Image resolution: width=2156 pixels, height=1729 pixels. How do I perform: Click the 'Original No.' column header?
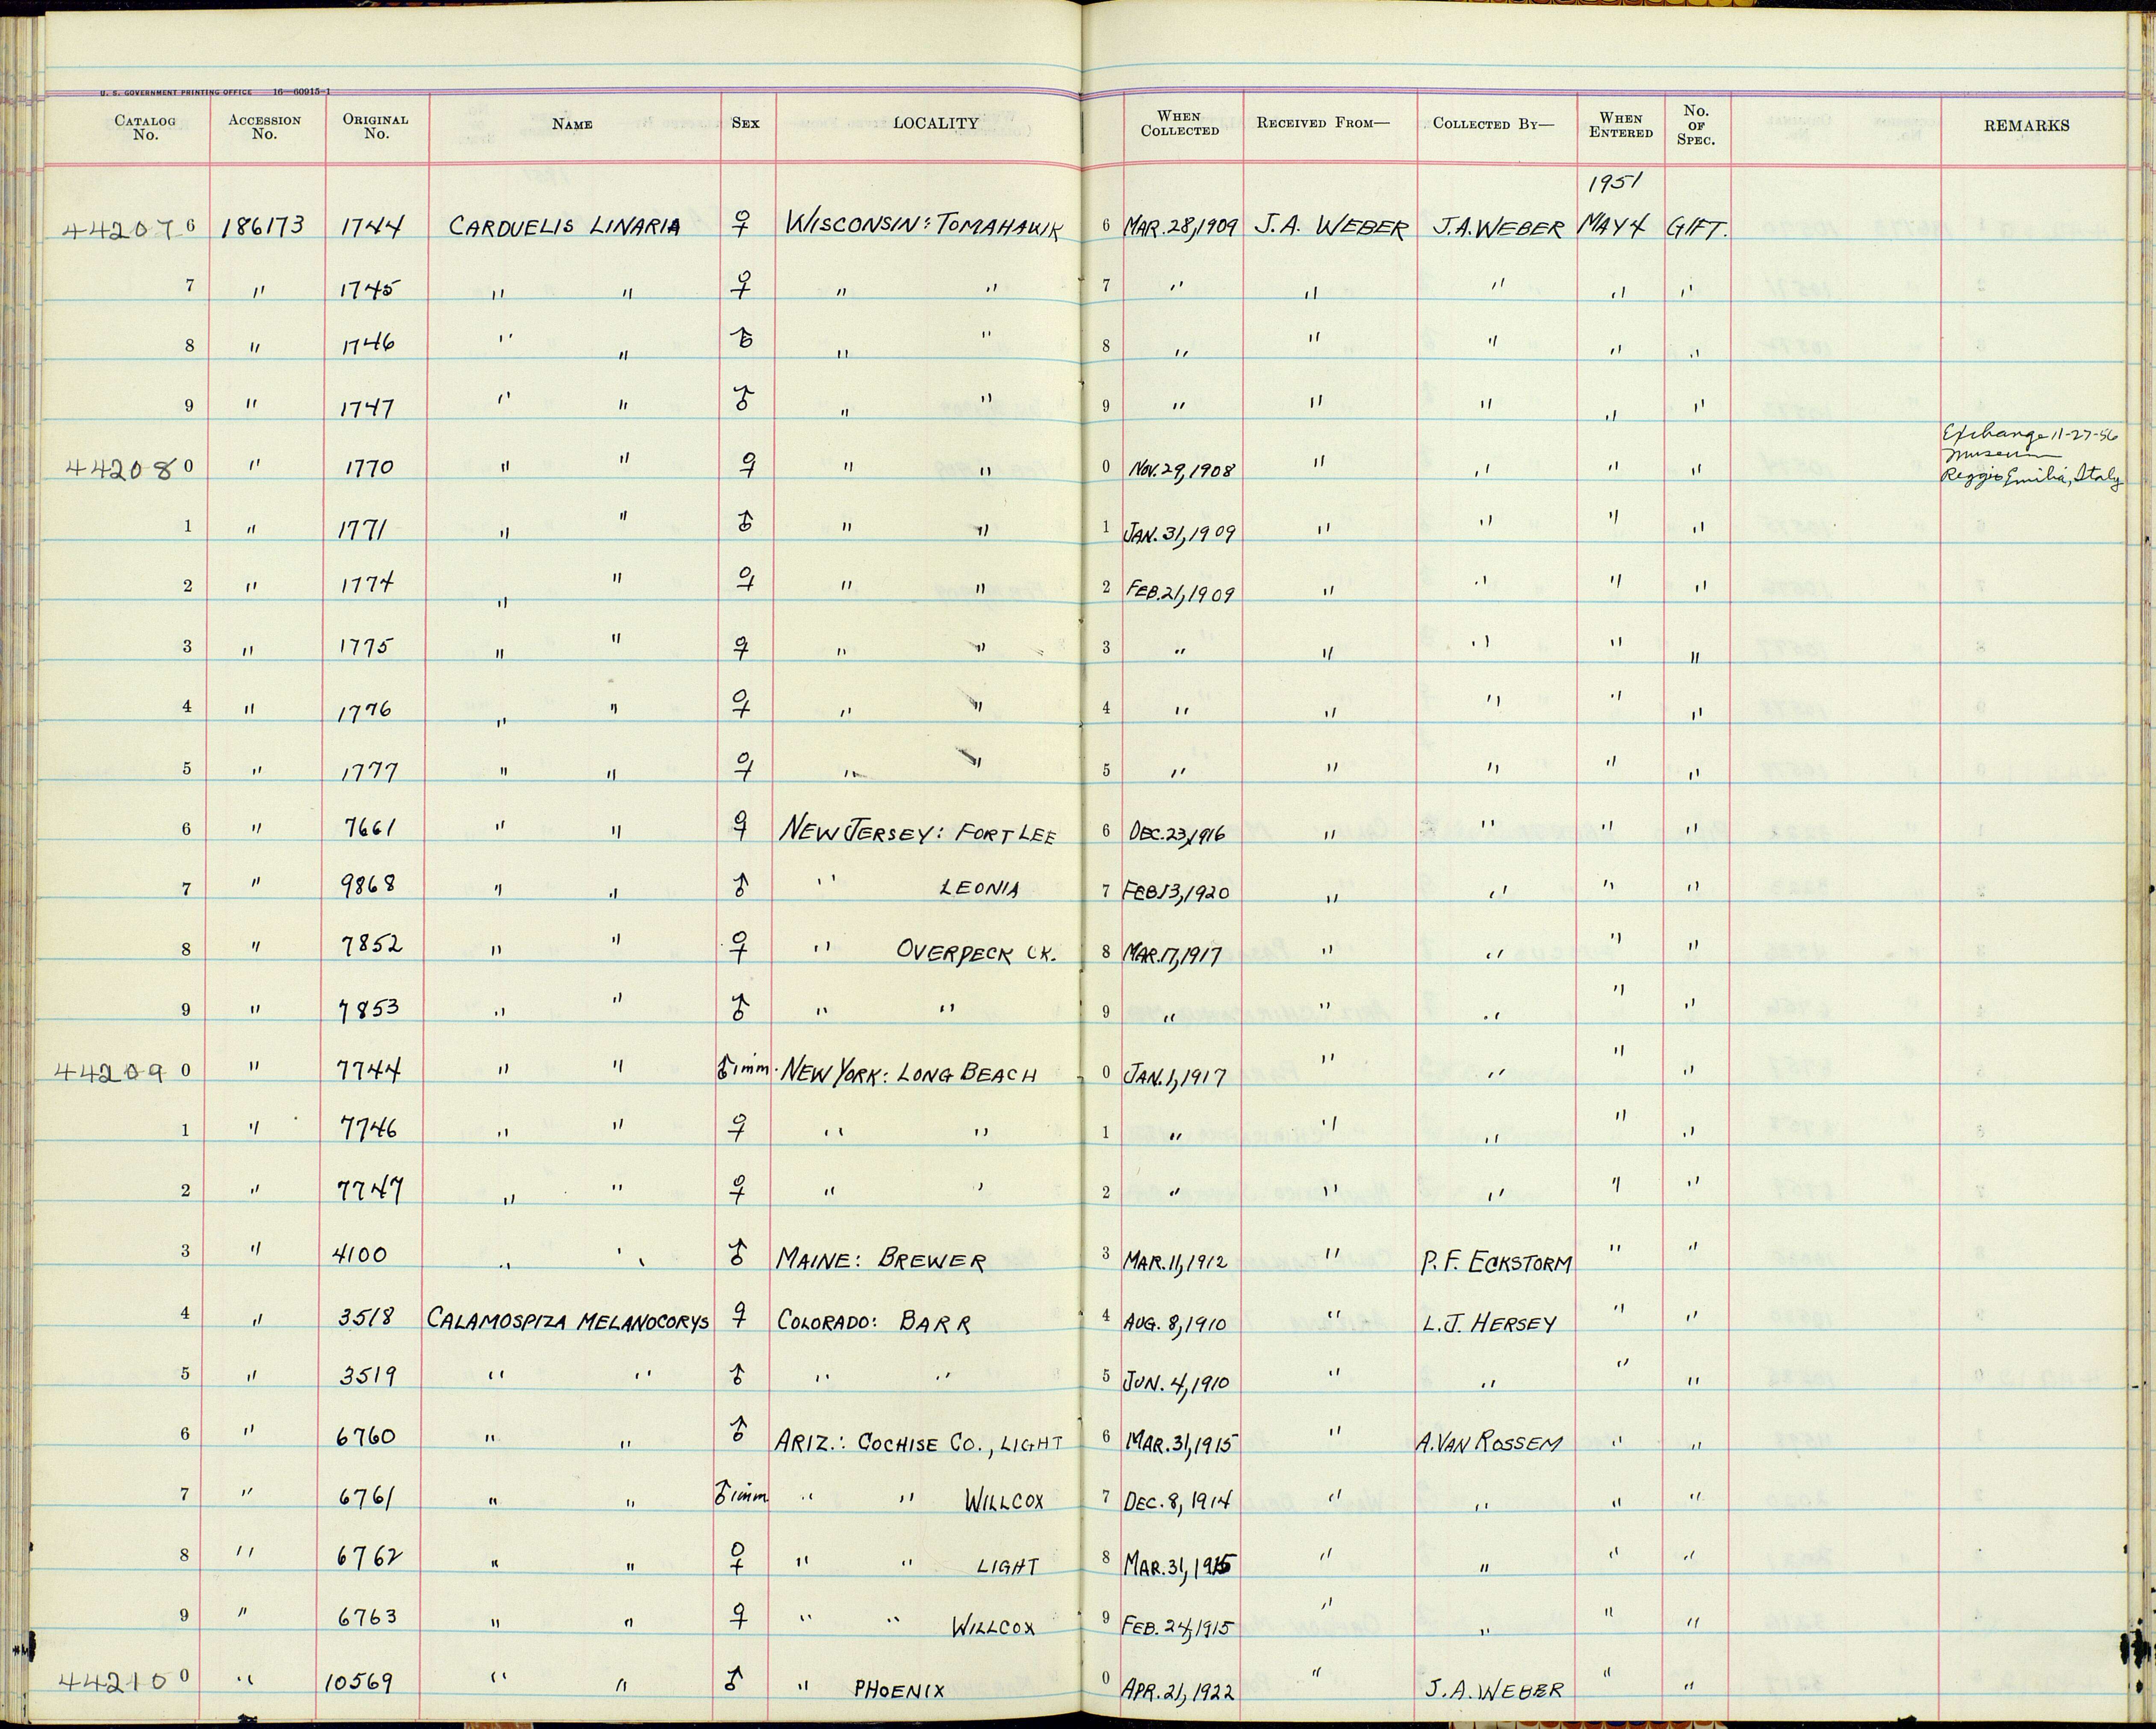click(375, 126)
